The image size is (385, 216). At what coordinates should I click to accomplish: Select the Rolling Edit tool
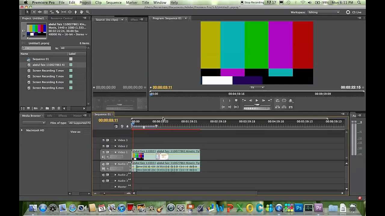(45, 12)
